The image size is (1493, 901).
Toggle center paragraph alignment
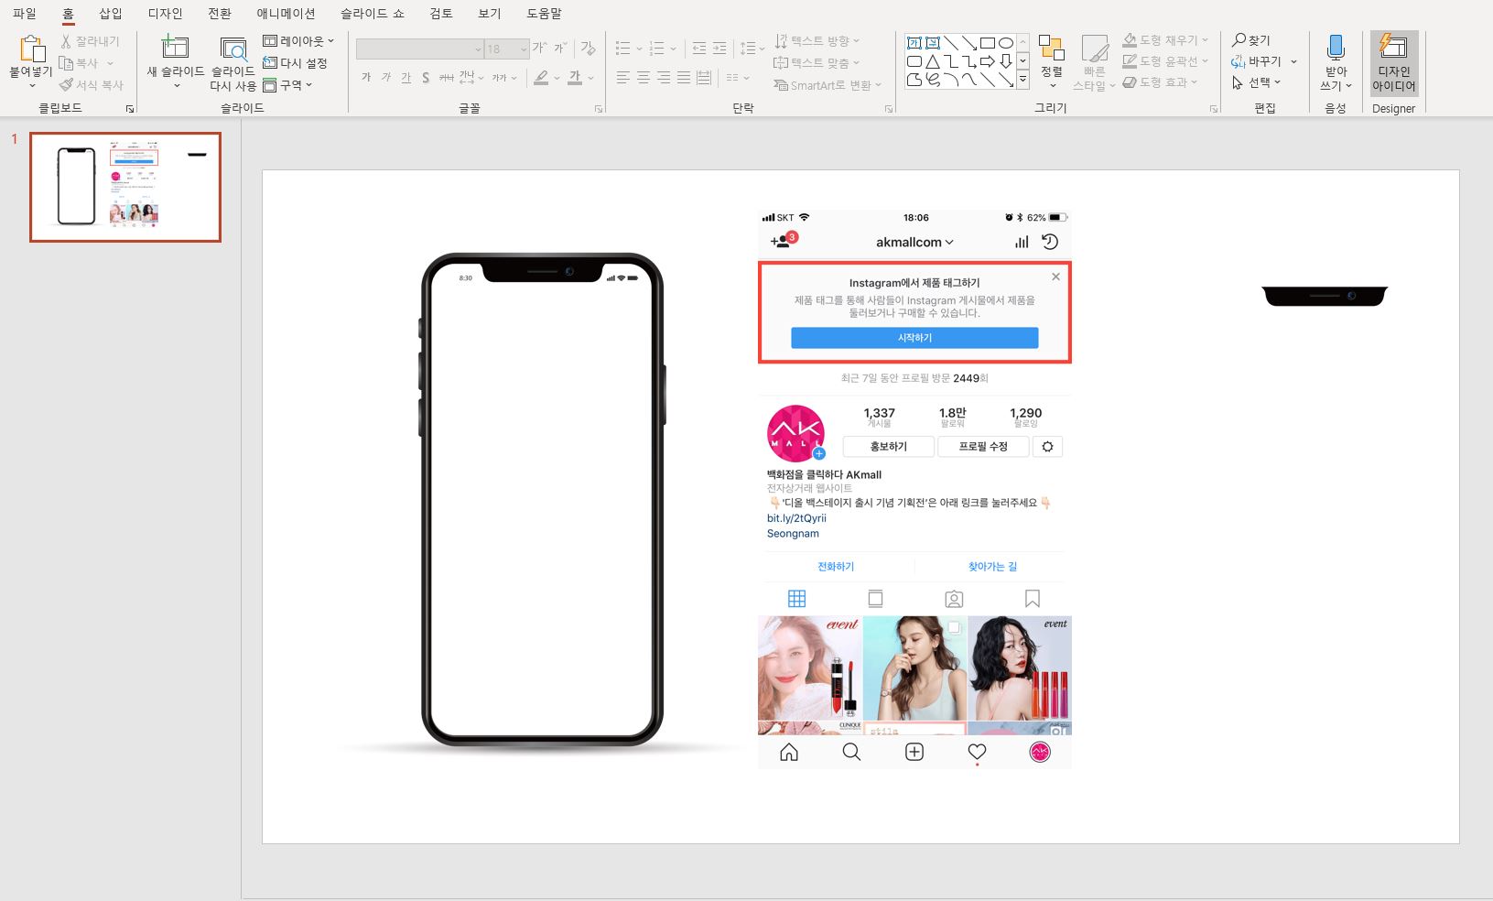(x=644, y=78)
